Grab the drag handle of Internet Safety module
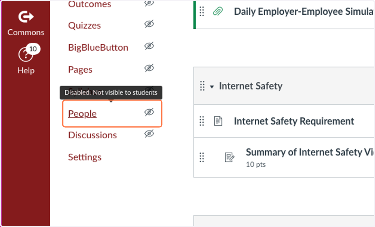The width and height of the screenshot is (375, 227). point(202,86)
